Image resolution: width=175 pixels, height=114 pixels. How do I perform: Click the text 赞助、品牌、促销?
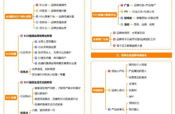pos(144,25)
